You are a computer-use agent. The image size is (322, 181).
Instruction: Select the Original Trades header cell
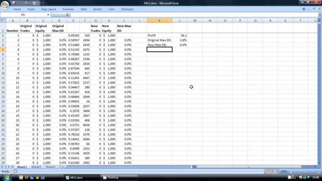tap(27, 28)
